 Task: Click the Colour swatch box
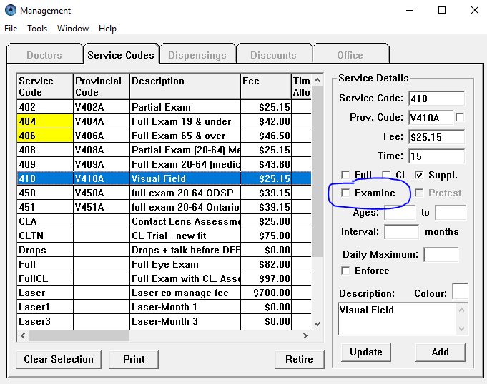[460, 291]
